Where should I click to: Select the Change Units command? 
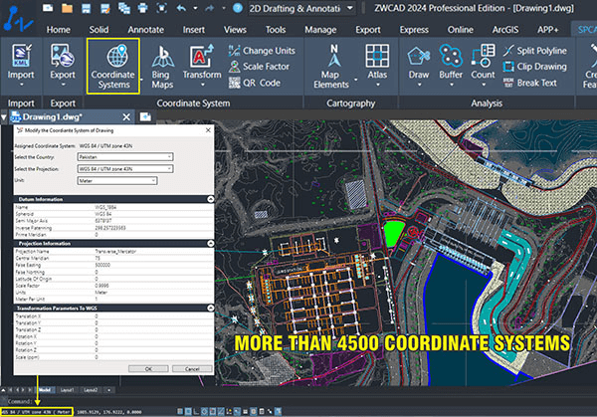pyautogui.click(x=262, y=51)
